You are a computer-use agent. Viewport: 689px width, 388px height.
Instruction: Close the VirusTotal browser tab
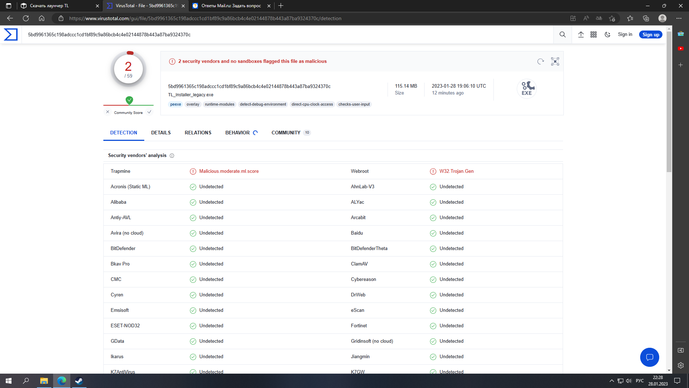pyautogui.click(x=183, y=6)
